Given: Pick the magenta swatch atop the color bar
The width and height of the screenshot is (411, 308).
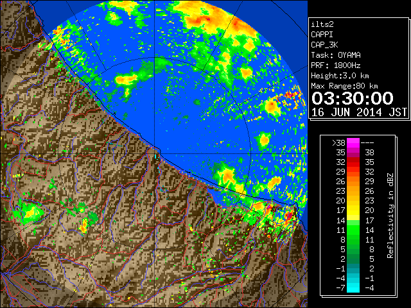Looking at the screenshot, I should (353, 142).
